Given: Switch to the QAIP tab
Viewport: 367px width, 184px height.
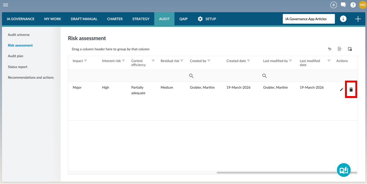Looking at the screenshot, I should click(184, 19).
